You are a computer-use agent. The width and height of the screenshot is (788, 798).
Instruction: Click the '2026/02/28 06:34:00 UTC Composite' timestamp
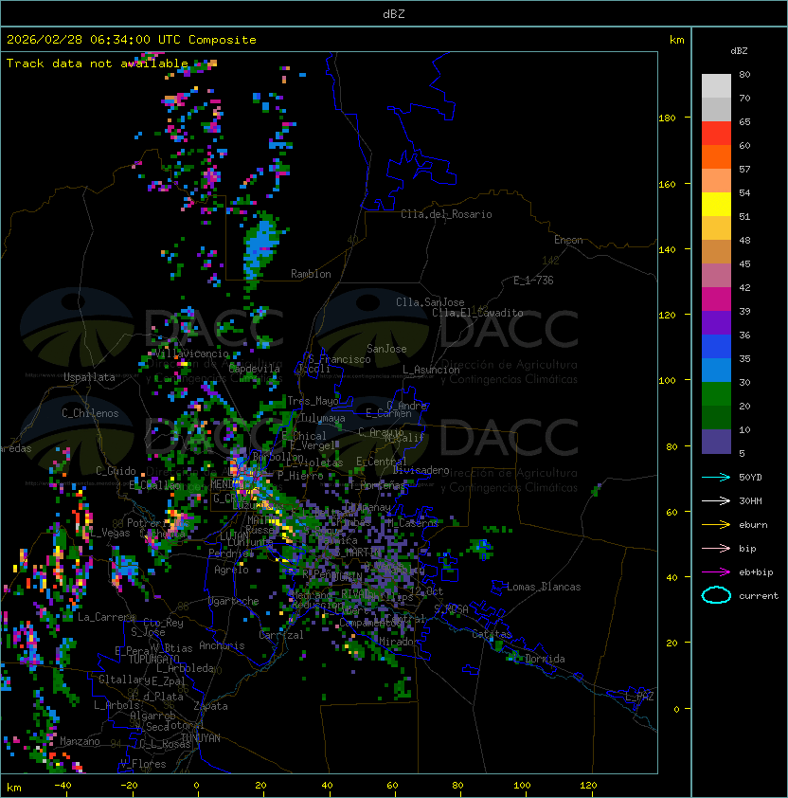[x=132, y=40]
